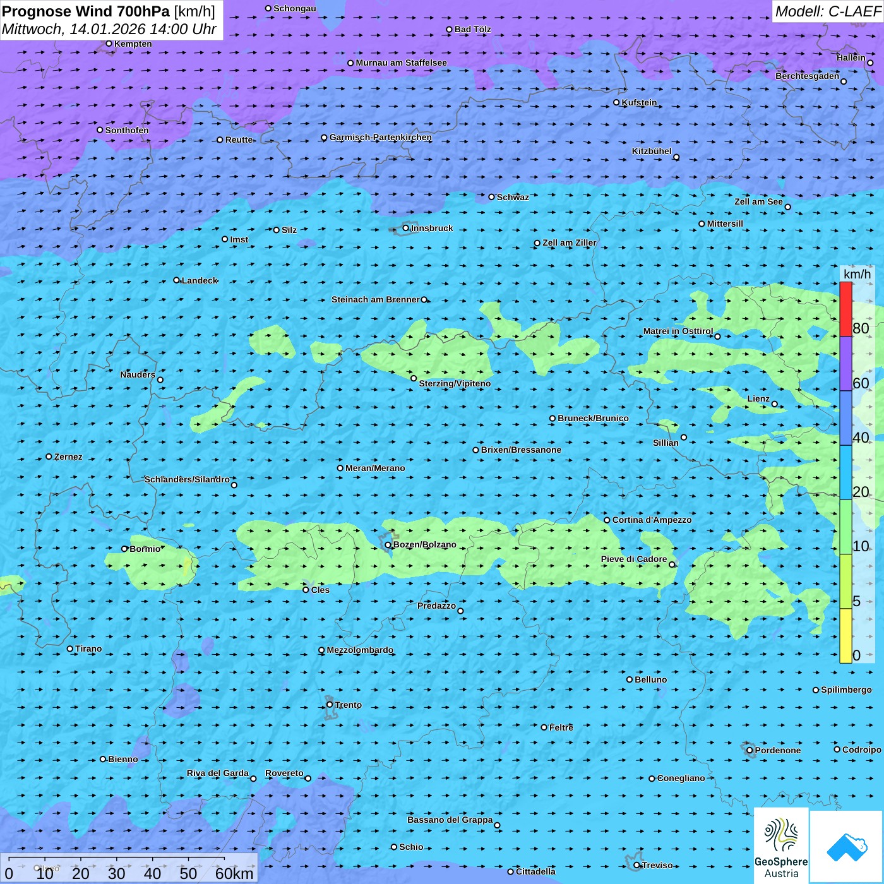Click the 'Modell: C-LAEF' label

point(827,11)
